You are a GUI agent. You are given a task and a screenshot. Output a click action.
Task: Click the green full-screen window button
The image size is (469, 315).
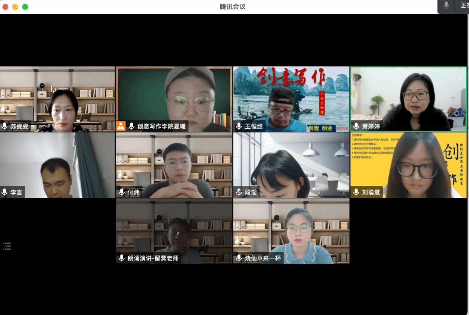click(x=25, y=7)
